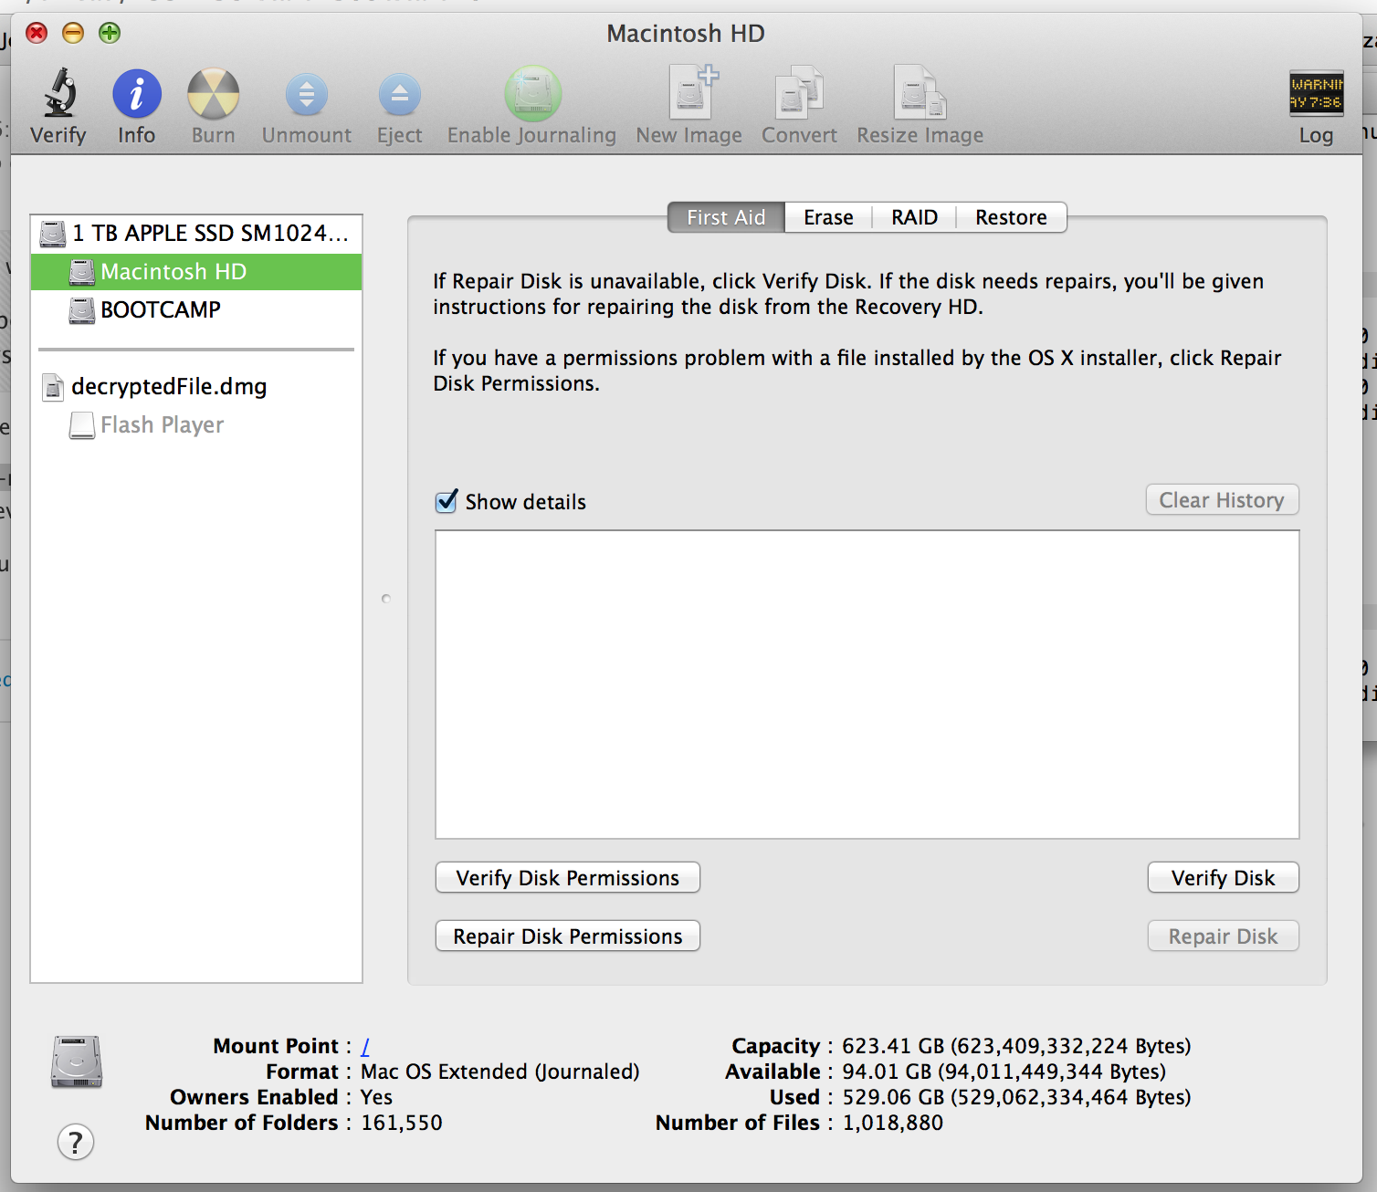
Task: Click the Enable Journaling toolbar icon
Action: (532, 93)
